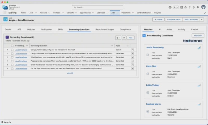Viewport: 208px width, 125px height.
Task: Click the notifications bell icon
Action: 198,7
